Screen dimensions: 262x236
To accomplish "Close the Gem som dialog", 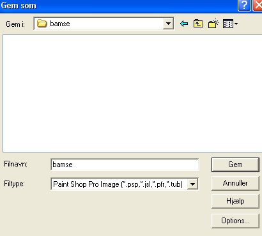I will [258, 5].
